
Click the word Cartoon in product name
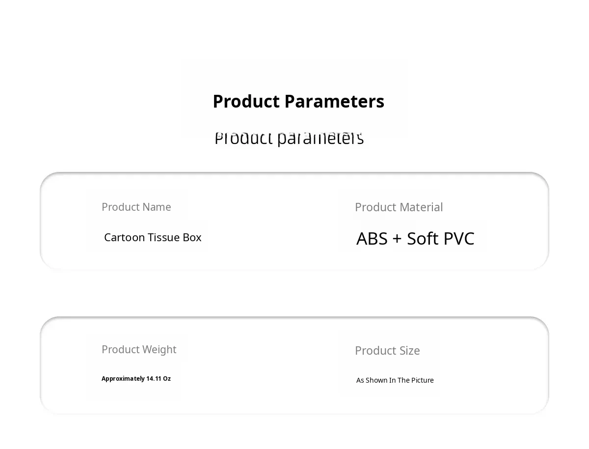[124, 237]
